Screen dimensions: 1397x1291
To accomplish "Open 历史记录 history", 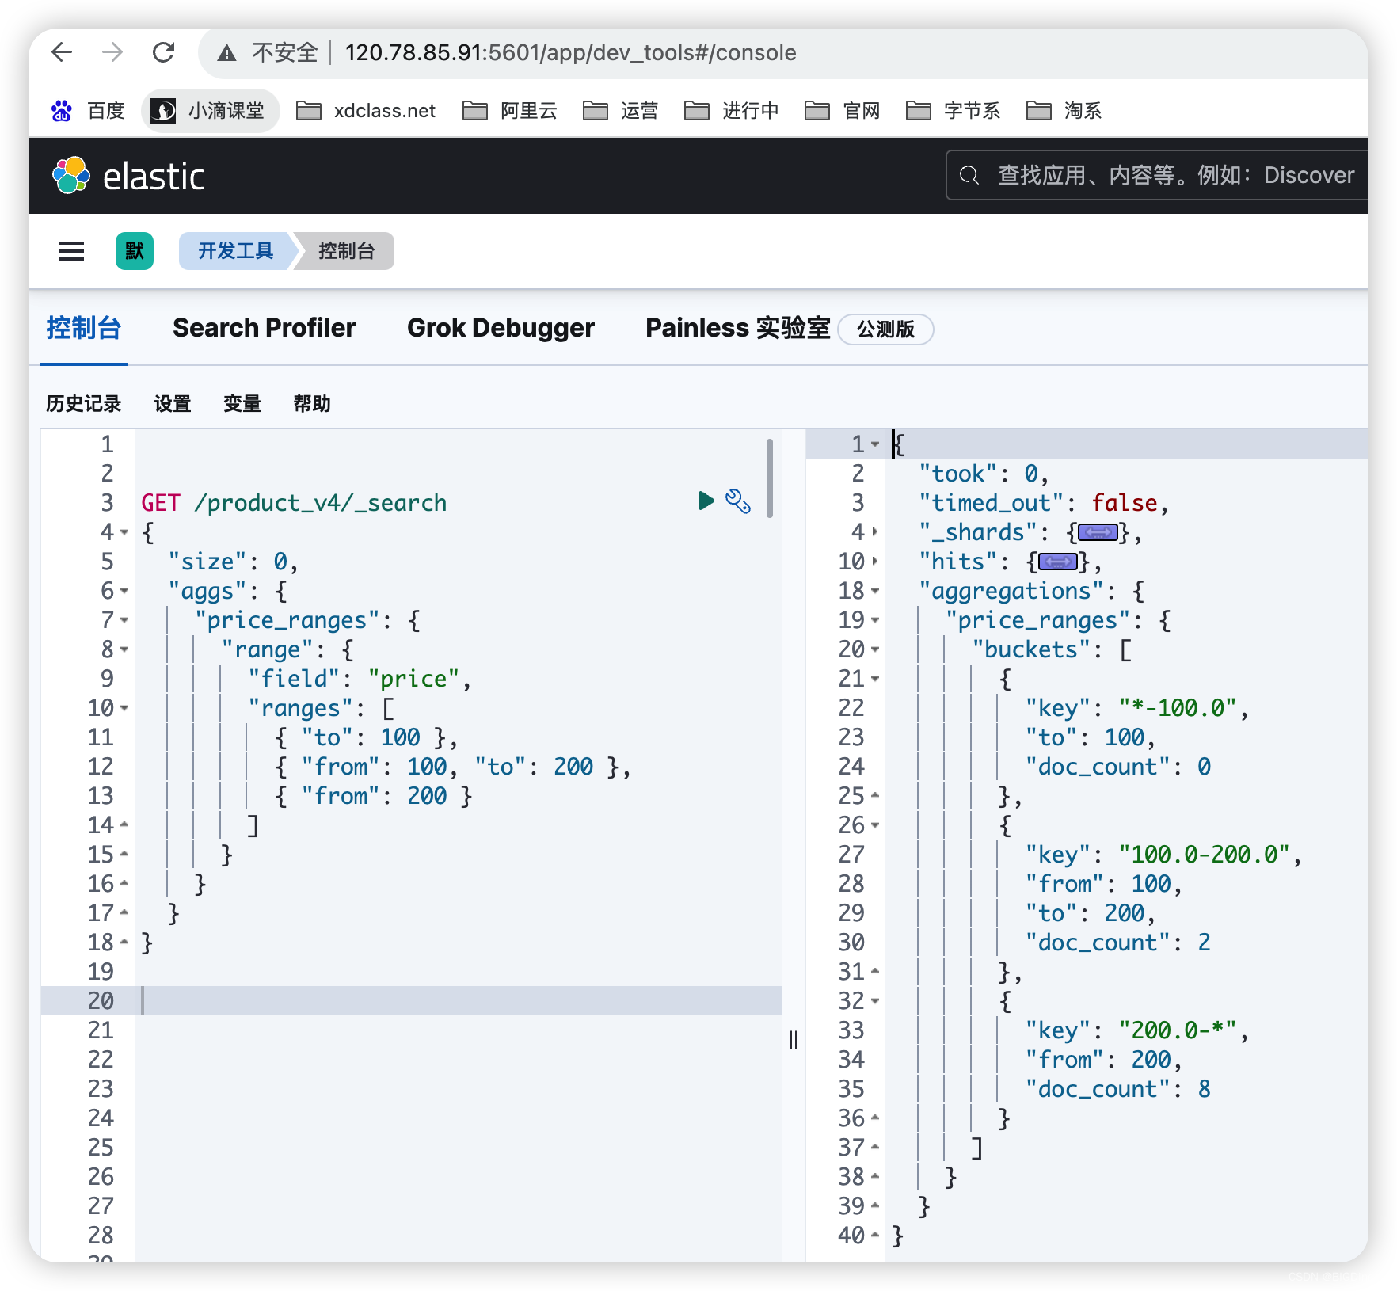I will (83, 404).
